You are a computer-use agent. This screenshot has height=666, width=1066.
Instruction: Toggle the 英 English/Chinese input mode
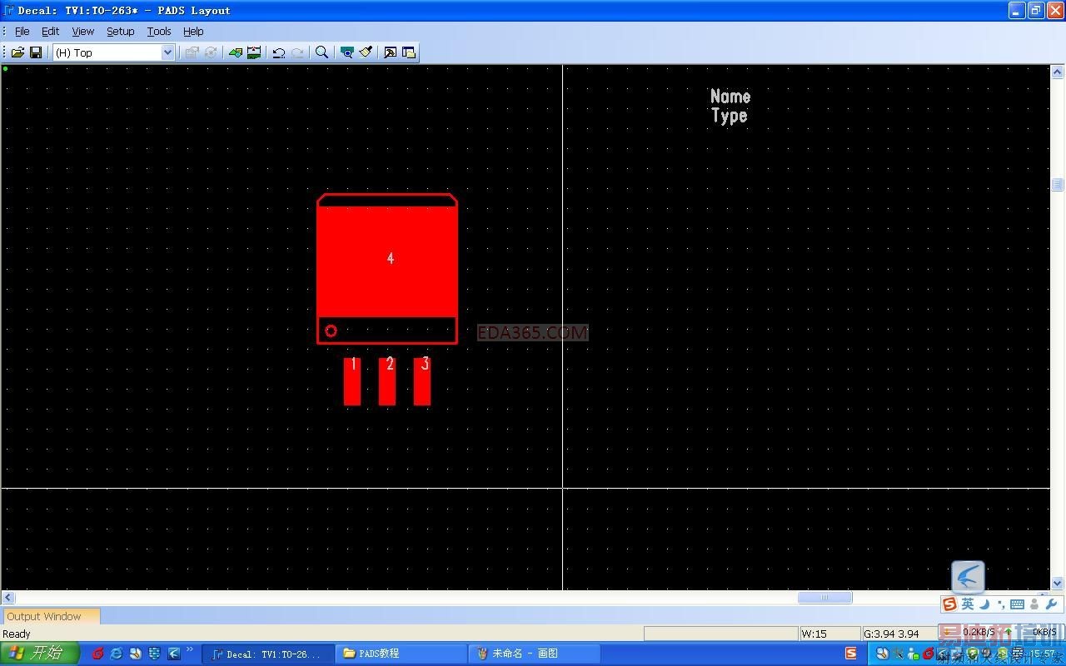pos(968,604)
